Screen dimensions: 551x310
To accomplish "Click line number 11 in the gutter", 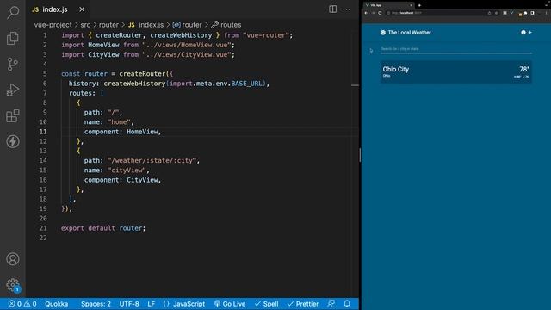I will (x=43, y=132).
